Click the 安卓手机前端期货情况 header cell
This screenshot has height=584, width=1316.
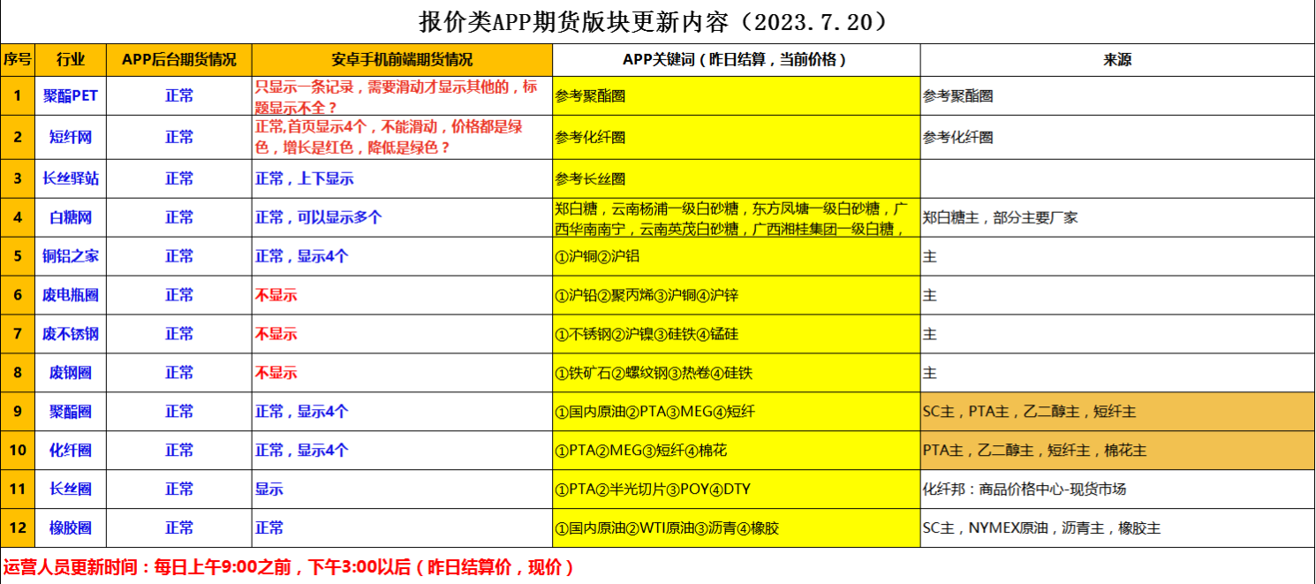coord(402,60)
